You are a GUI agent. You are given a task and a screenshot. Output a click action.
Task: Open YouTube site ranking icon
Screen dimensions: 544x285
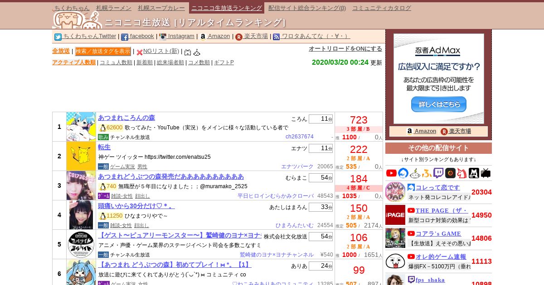pos(392,173)
